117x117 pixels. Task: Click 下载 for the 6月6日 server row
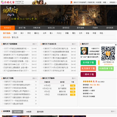[72, 95]
